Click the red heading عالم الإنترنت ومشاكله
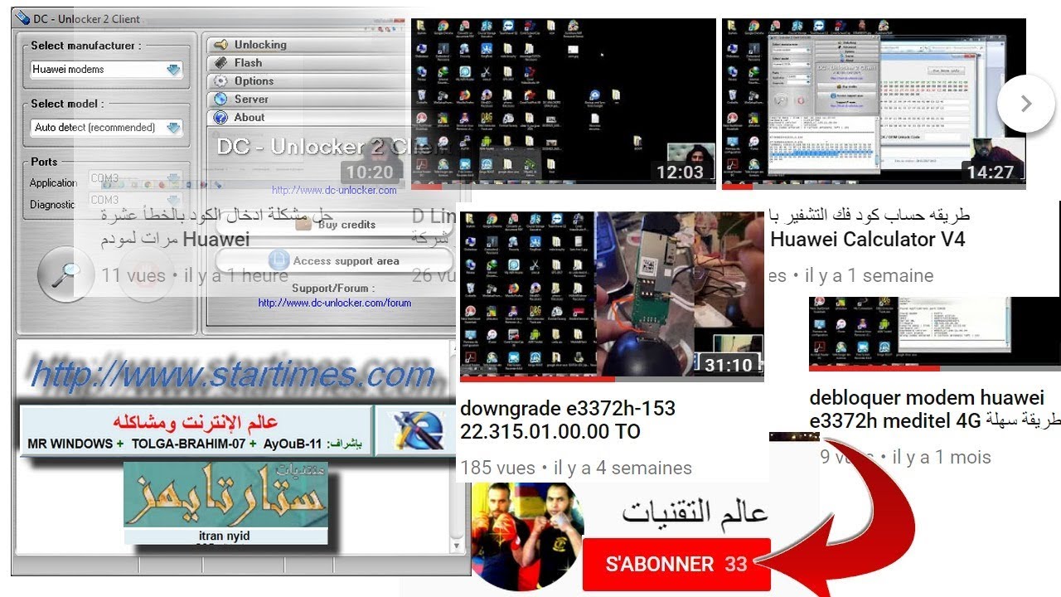1061x597 pixels. pos(196,421)
